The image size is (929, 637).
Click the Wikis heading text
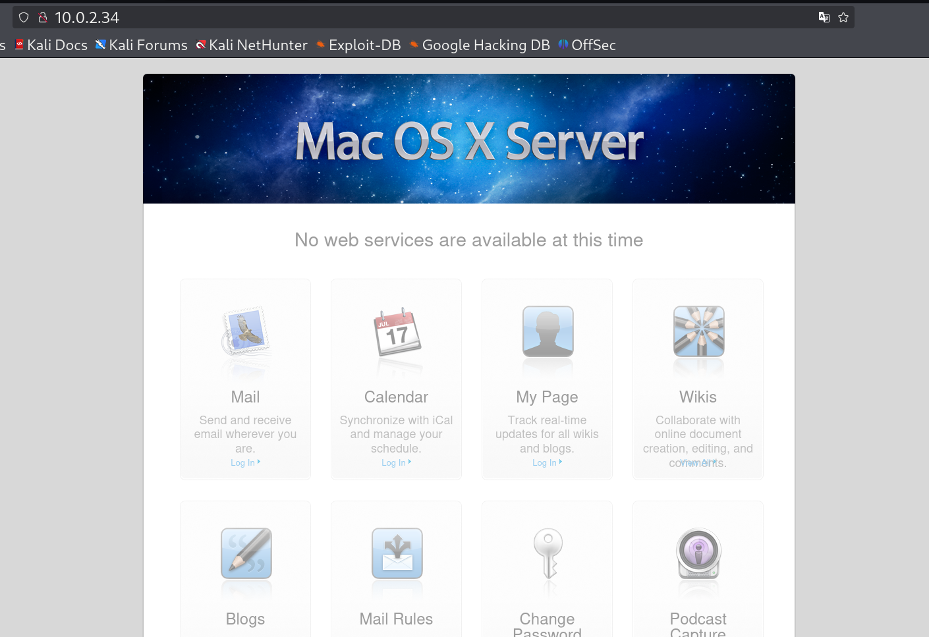pyautogui.click(x=698, y=397)
